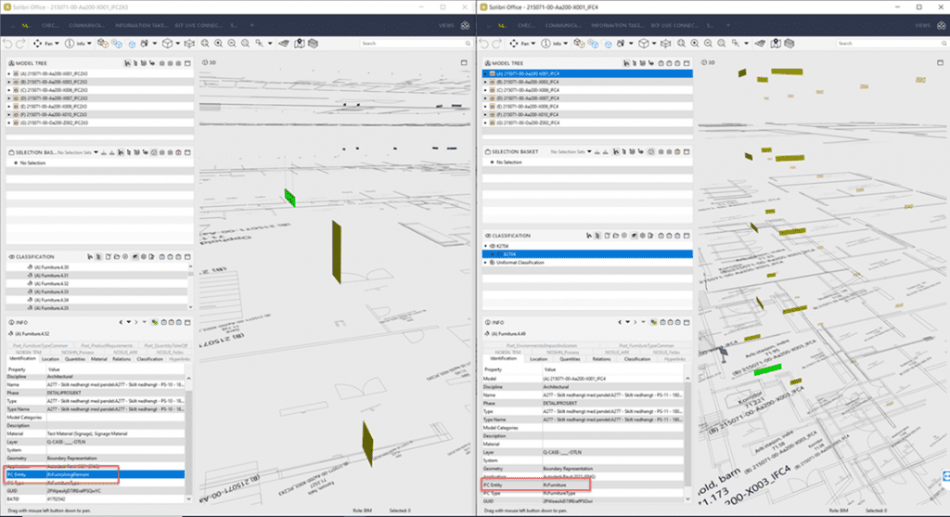Expand 215071-00-Aa200-X003_IFC2X3 model in left tree

click(x=9, y=82)
